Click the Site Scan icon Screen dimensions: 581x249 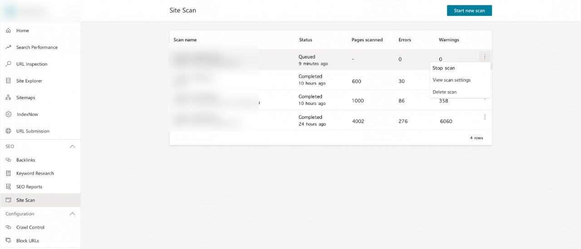[8, 200]
